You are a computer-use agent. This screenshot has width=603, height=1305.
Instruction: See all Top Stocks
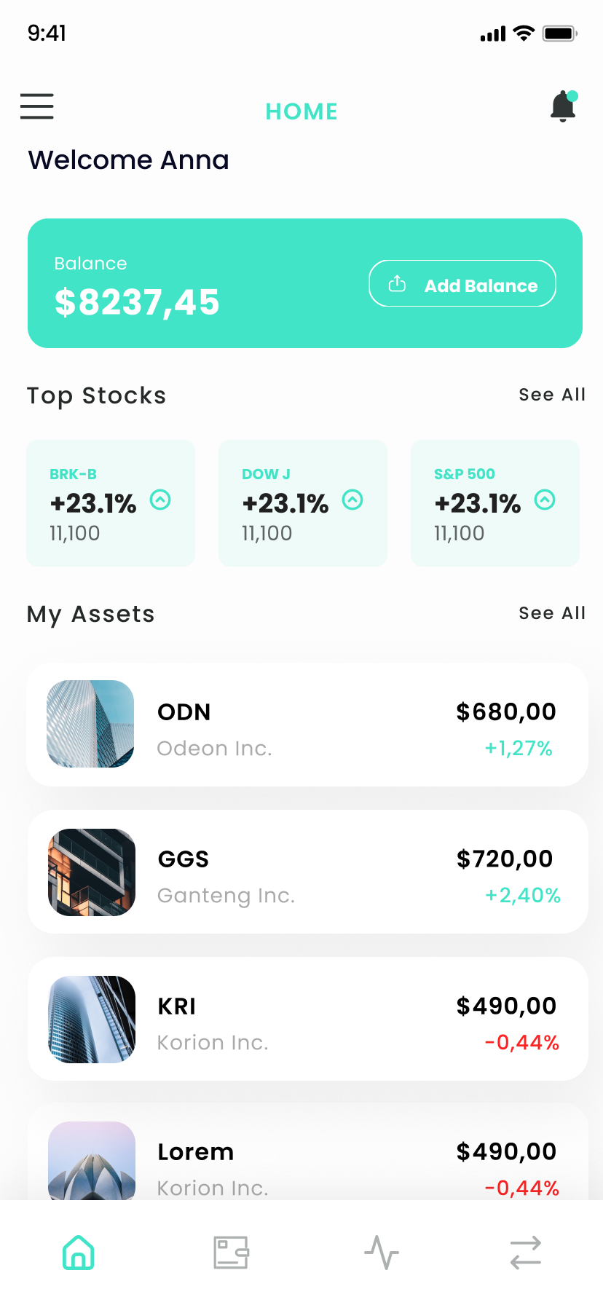point(551,395)
